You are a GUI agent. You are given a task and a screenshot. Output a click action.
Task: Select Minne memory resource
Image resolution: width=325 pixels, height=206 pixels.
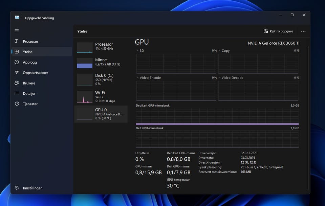click(x=101, y=62)
